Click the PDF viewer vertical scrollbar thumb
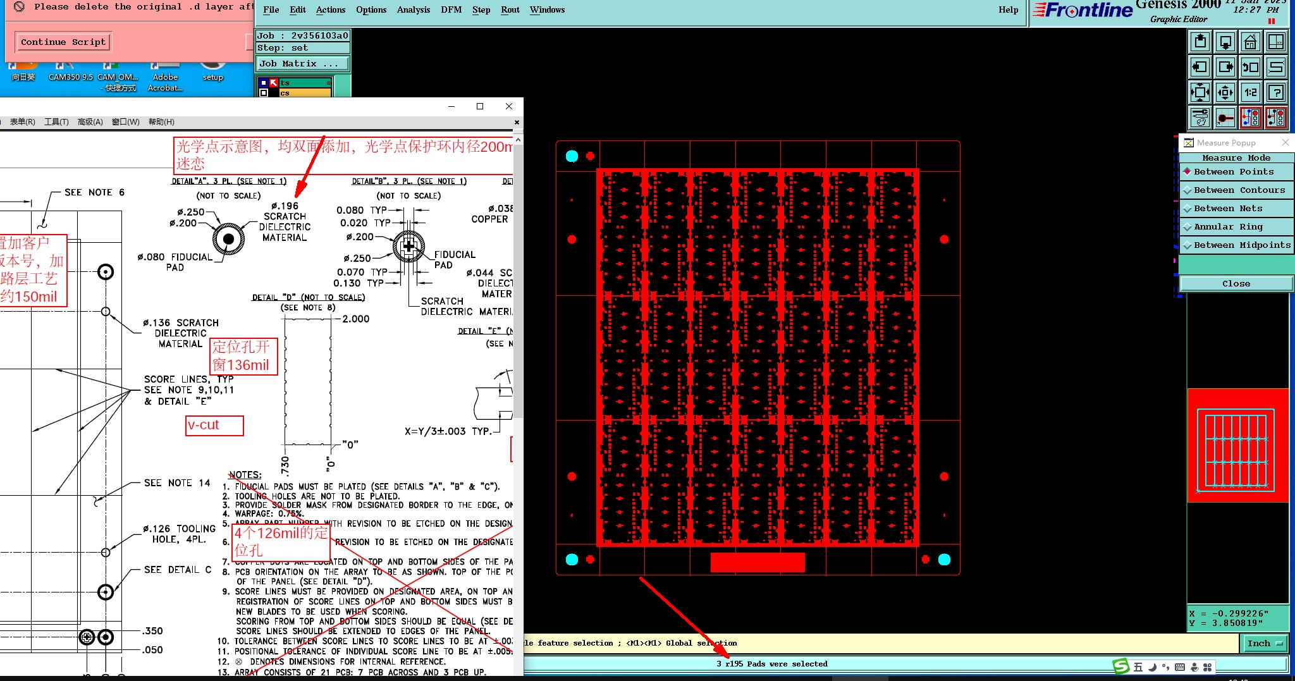The width and height of the screenshot is (1295, 681). point(518,281)
